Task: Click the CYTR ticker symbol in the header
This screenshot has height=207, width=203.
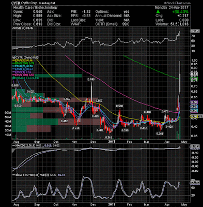Action: click(16, 3)
